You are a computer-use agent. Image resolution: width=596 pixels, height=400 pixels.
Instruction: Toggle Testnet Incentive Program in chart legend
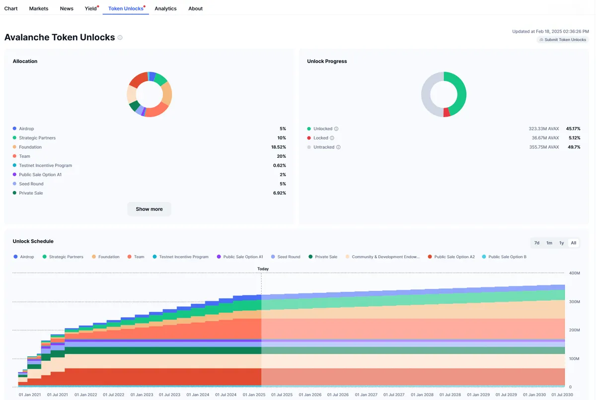point(180,257)
